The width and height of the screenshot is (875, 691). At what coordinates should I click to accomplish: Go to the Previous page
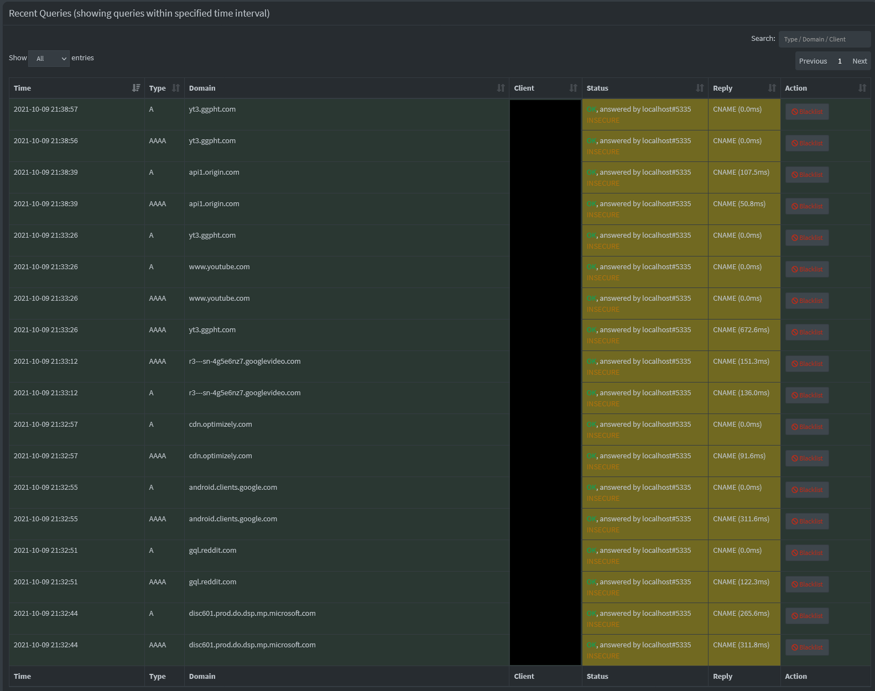[x=812, y=61]
